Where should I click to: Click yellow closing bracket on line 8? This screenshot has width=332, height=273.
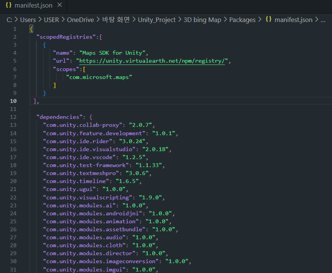coord(55,85)
